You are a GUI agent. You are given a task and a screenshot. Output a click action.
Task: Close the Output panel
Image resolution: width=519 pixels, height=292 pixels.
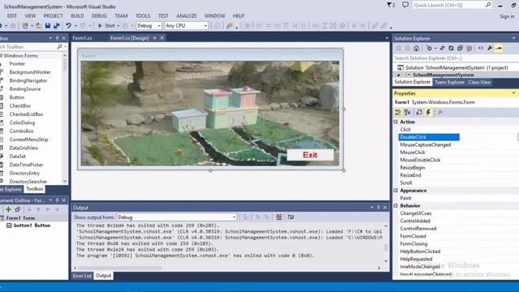385,208
